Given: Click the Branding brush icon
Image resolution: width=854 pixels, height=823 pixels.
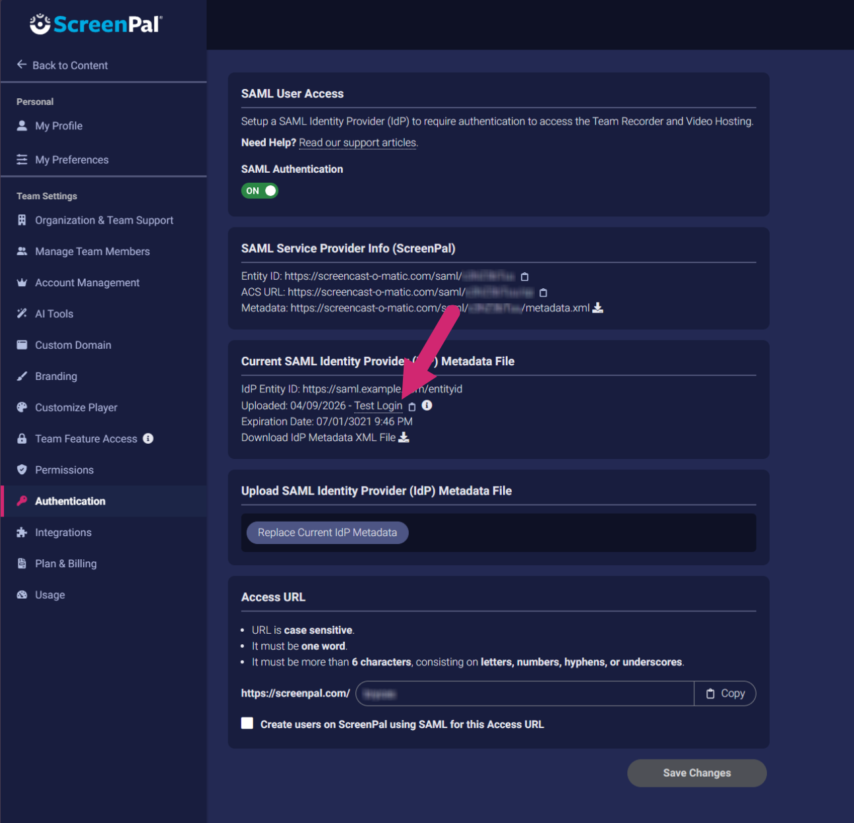Looking at the screenshot, I should click(22, 376).
